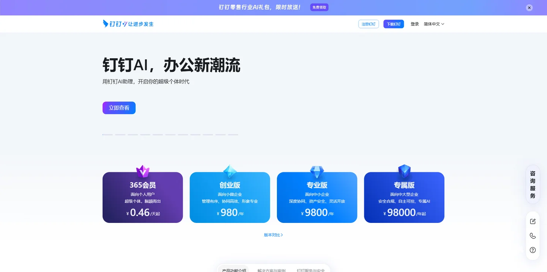
Task: Click 深度协同、资产安全、灵活开放 text
Action: click(317, 201)
